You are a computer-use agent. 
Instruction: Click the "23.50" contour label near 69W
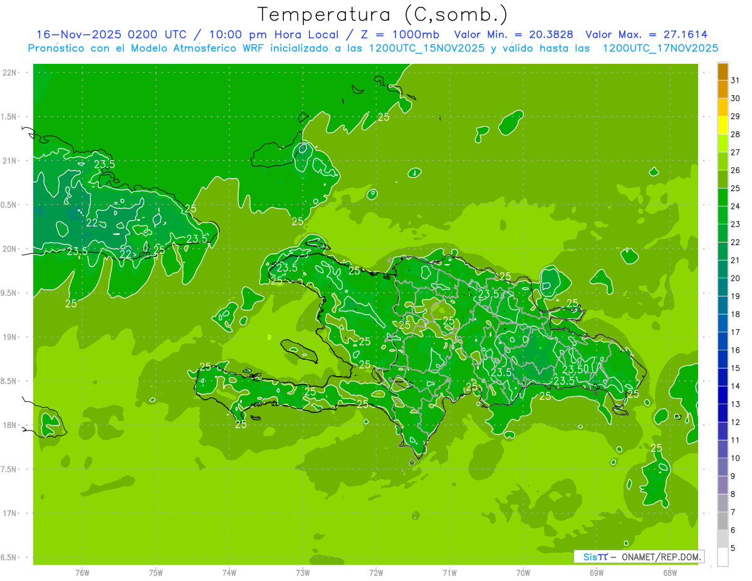coord(576,369)
